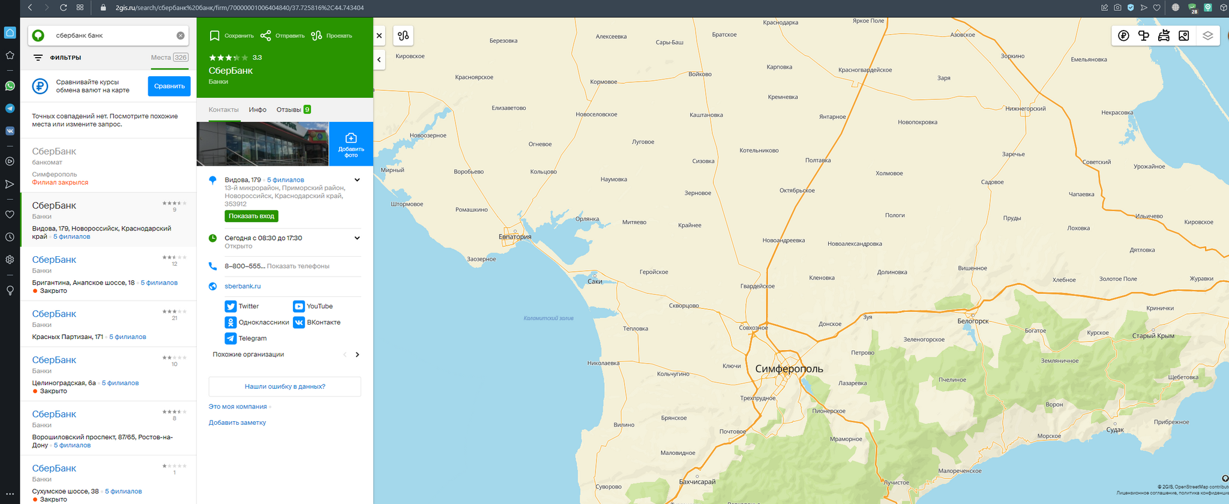This screenshot has height=504, width=1229.
Task: Go to next similar organizations with the right arrow
Action: (357, 355)
